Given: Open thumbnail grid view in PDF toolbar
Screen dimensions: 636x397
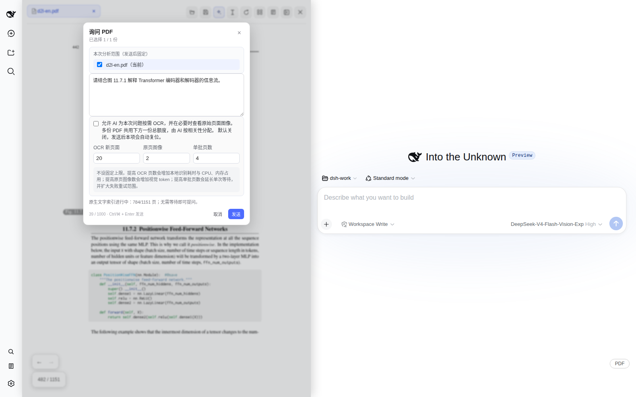Looking at the screenshot, I should 260,12.
